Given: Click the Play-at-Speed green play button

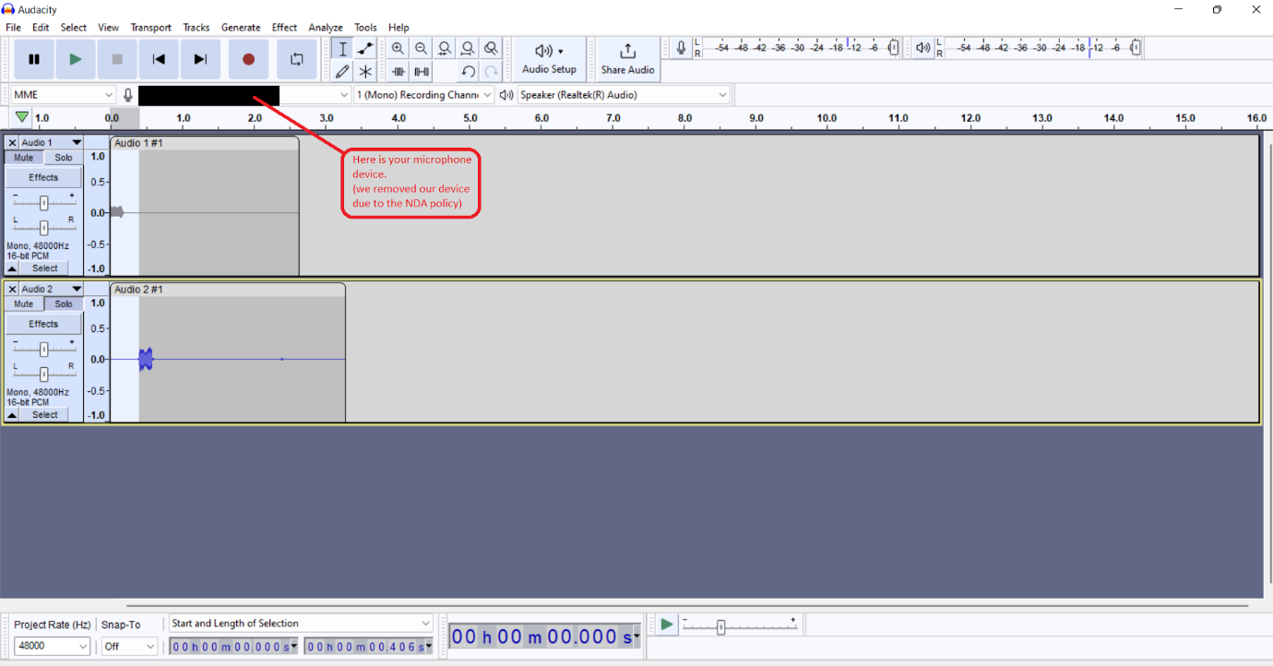Looking at the screenshot, I should click(x=666, y=624).
